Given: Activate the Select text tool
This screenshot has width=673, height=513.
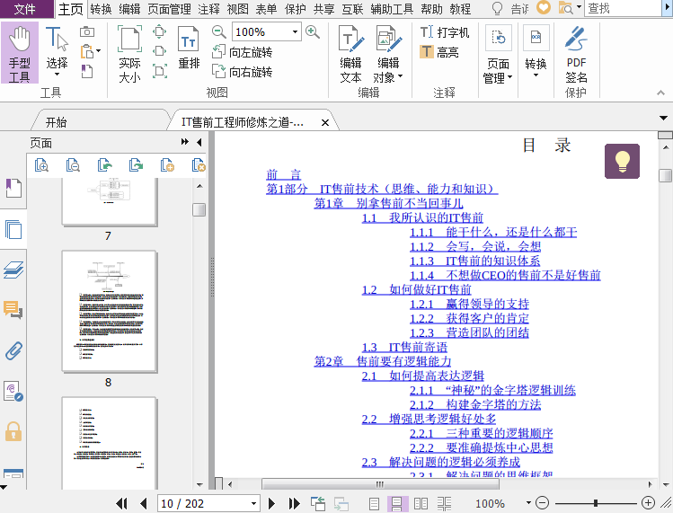Looking at the screenshot, I should [x=57, y=52].
